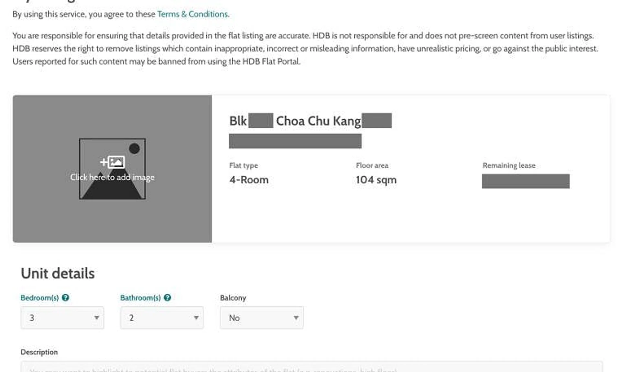
Task: Click the Unit details section heading
Action: coord(58,273)
